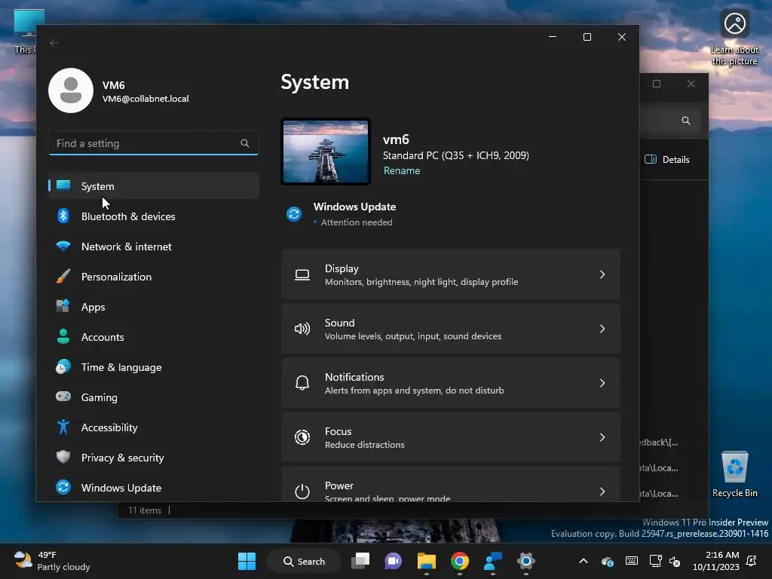
Task: Click the System monitor icon in sidebar
Action: point(63,185)
